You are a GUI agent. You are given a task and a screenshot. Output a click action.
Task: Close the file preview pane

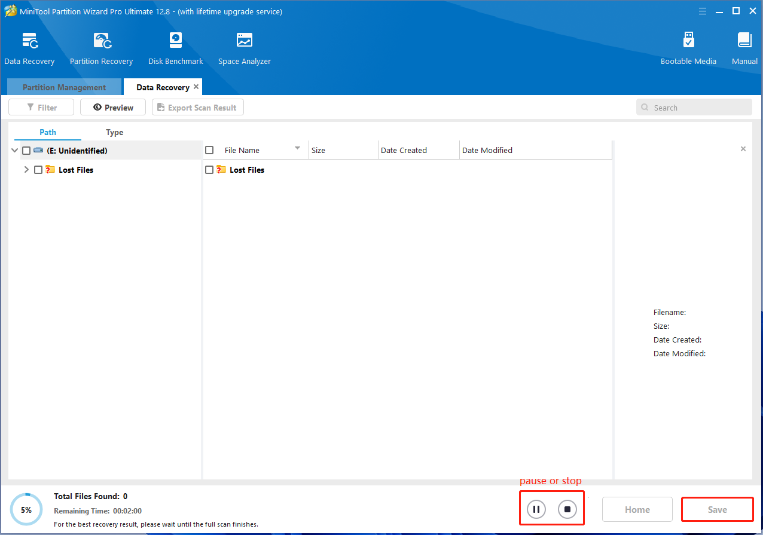tap(743, 149)
